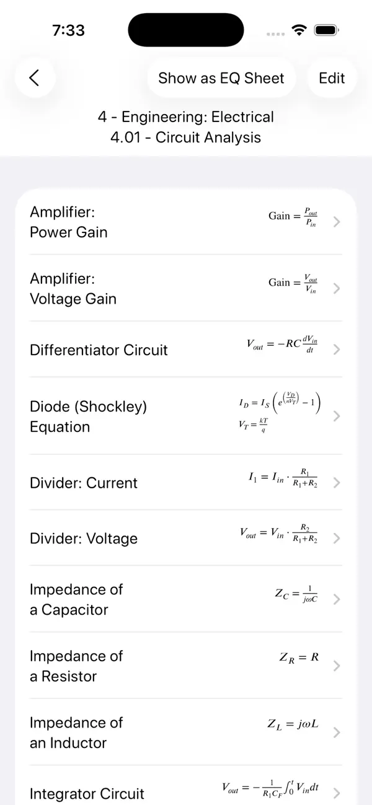
Task: Open the Amplifier Power Gain disclosure chevron
Action: pos(337,221)
